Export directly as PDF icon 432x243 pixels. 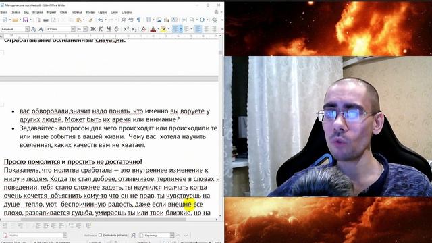(38, 20)
